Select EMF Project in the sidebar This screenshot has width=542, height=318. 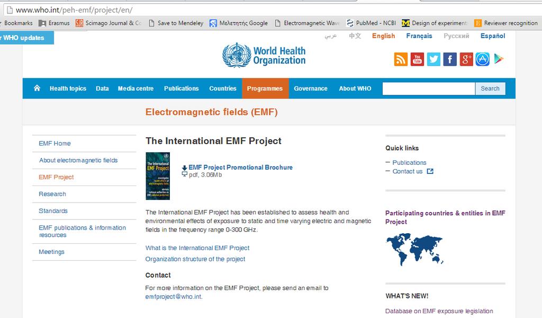point(56,177)
